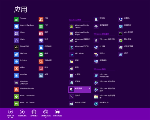The width and height of the screenshot is (150, 120).
Task: Open Windows Fax and Scan (传真和扫描)
Action: point(80,40)
